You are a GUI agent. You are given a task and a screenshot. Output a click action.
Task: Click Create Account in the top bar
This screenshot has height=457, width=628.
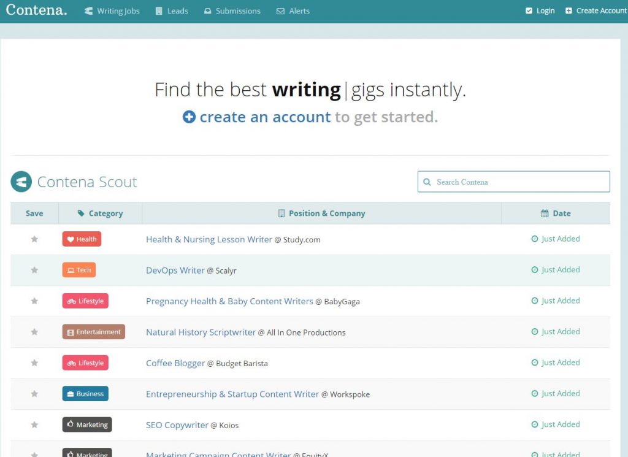[596, 11]
